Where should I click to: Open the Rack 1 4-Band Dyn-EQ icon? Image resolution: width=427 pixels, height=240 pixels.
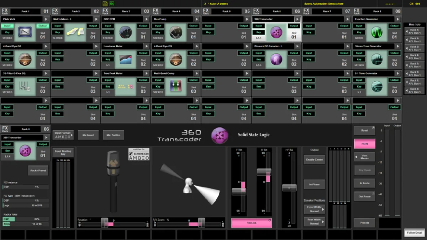[x=25, y=59]
